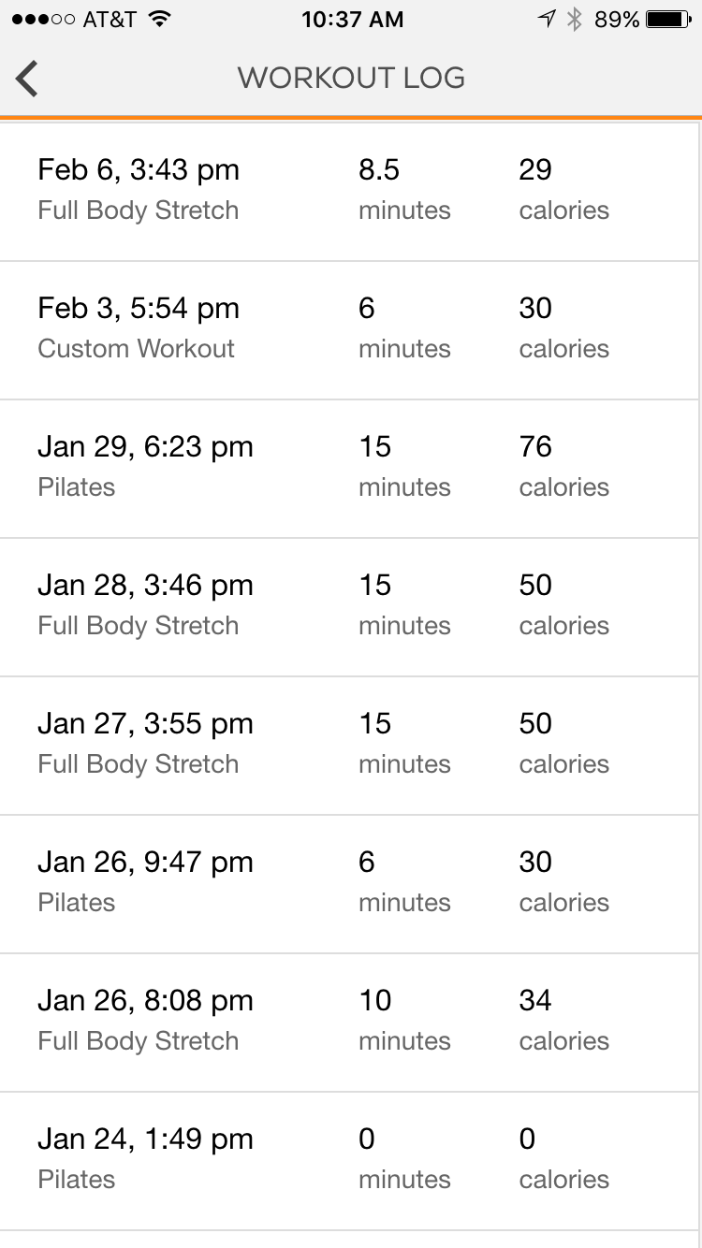
Task: Open the Jan 26, 9:47 pm Pilates entry
Action: tap(349, 884)
